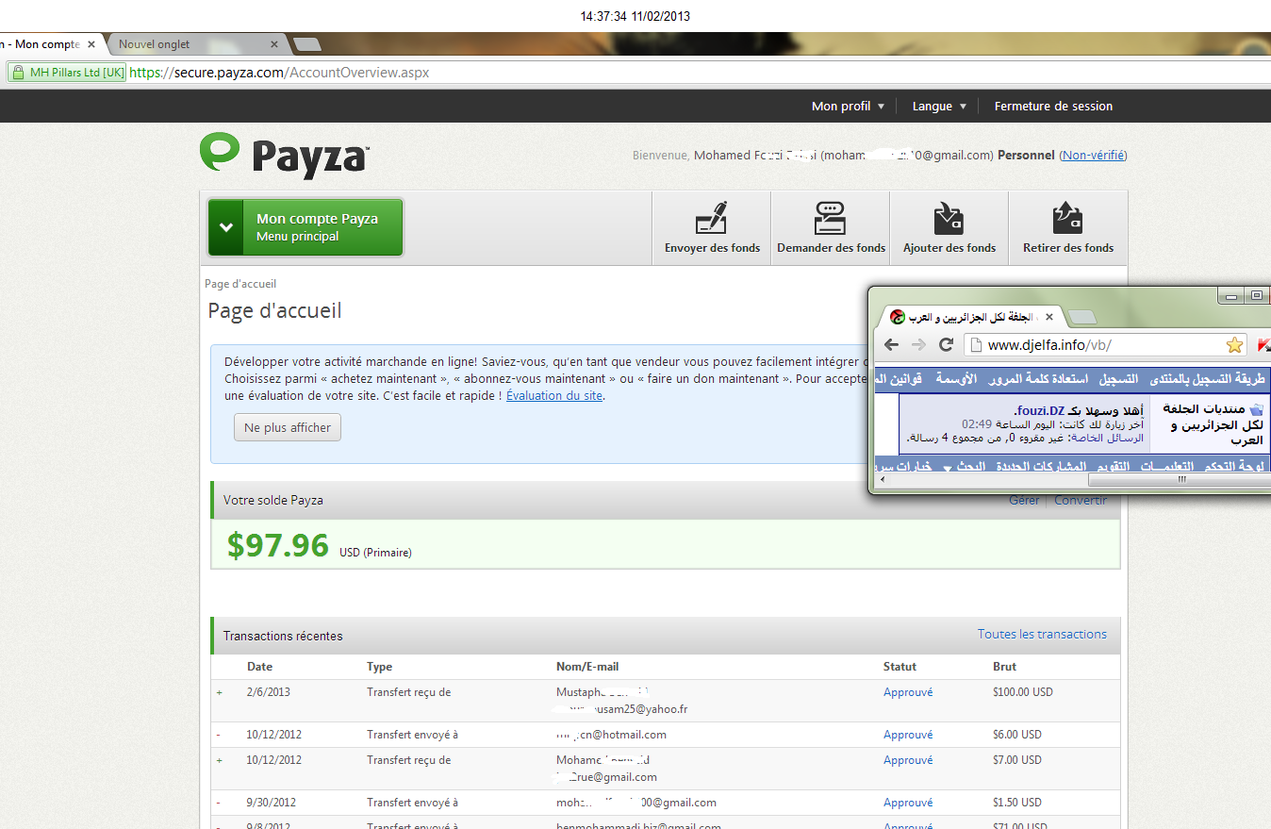This screenshot has height=829, width=1271.
Task: Click the forum folder icon in djelfa window
Action: point(1255,409)
